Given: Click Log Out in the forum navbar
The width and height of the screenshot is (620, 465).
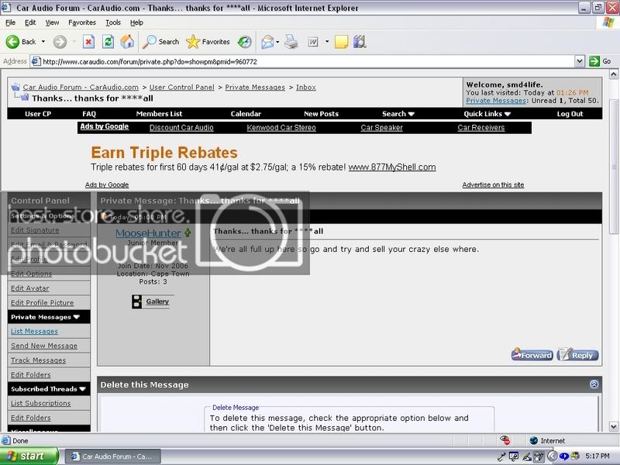Looking at the screenshot, I should pyautogui.click(x=570, y=114).
